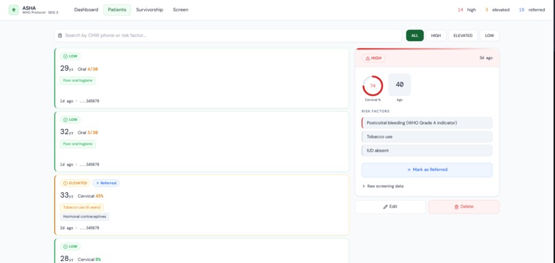
Task: Open the 28yr Cervical 6% patient card
Action: (202, 251)
